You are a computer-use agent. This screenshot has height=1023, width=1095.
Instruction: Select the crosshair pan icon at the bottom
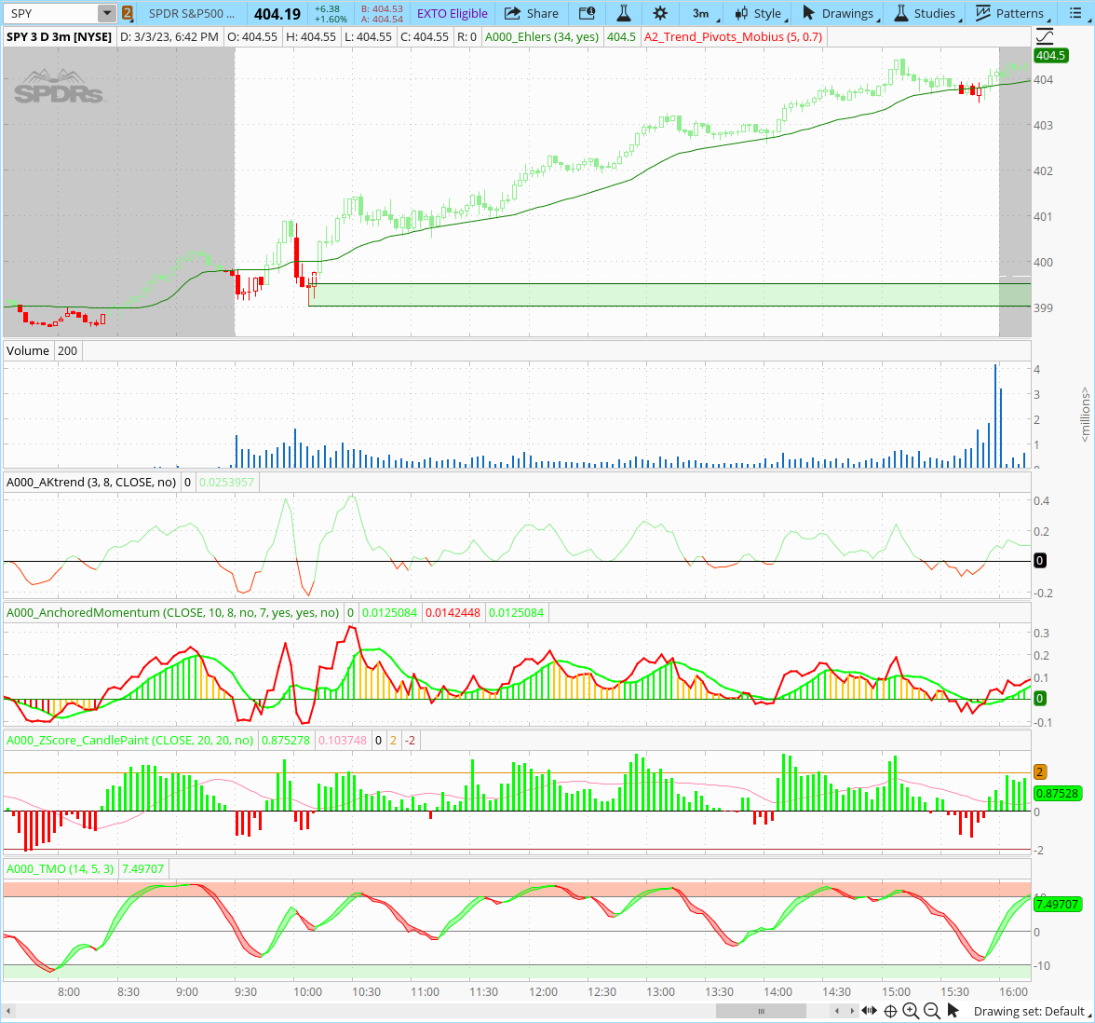coord(890,1011)
